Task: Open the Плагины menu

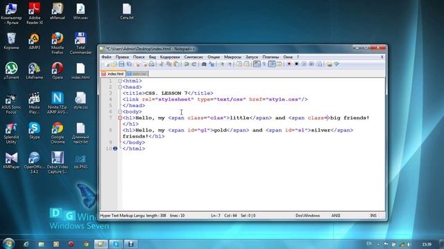Action: click(271, 57)
